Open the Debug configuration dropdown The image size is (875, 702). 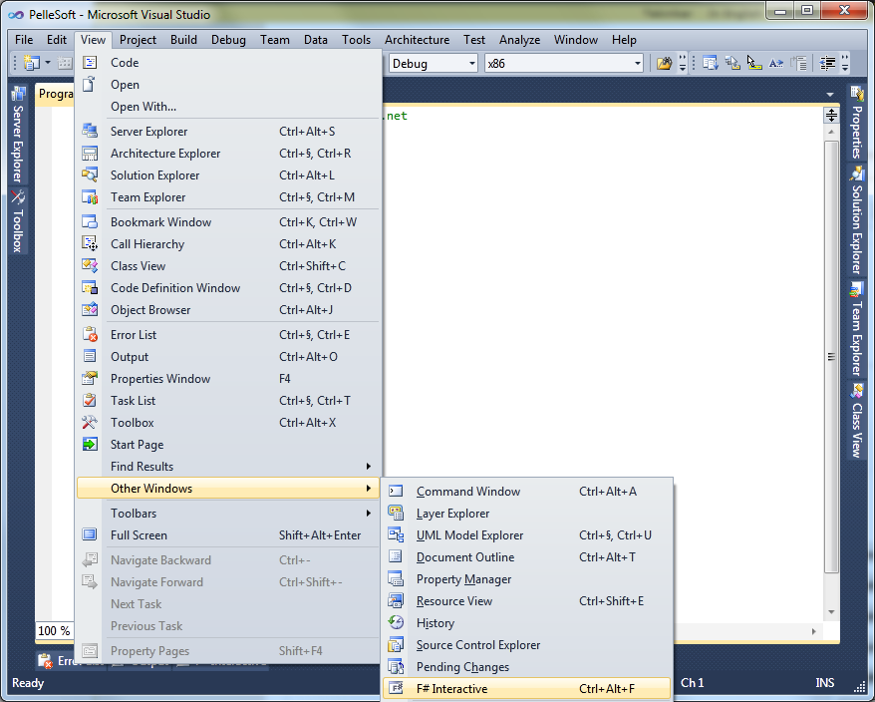click(472, 63)
